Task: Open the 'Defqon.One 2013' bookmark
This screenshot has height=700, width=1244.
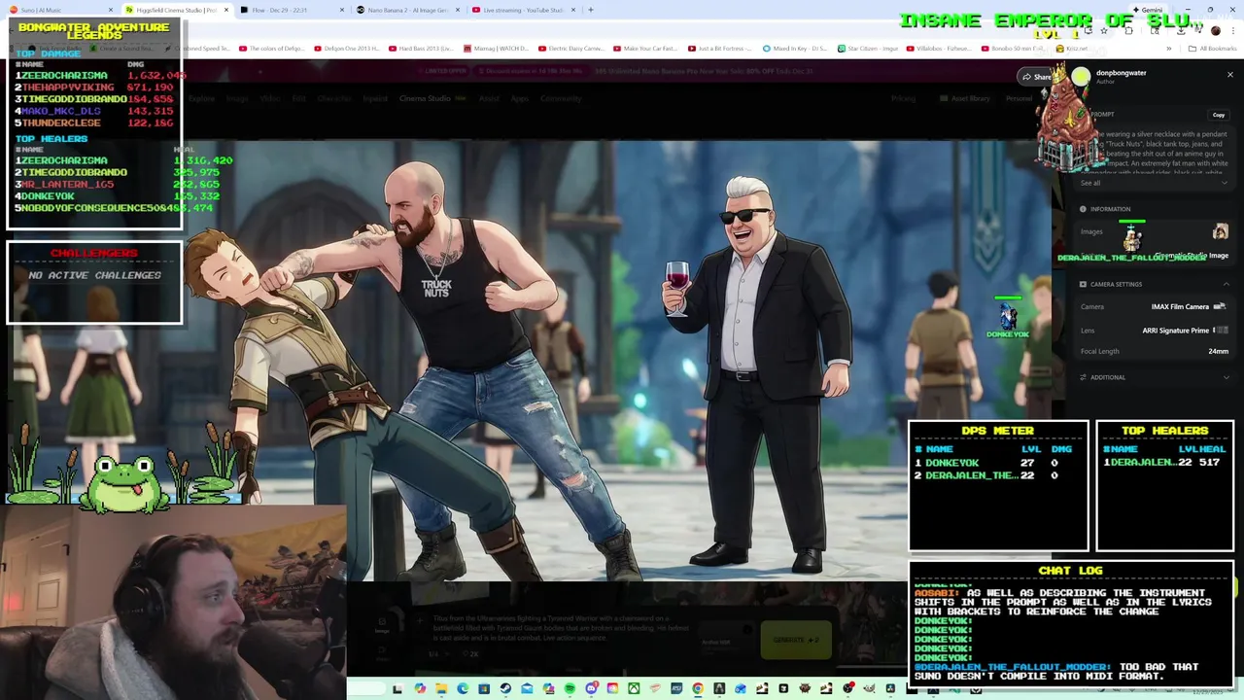Action: [x=346, y=49]
